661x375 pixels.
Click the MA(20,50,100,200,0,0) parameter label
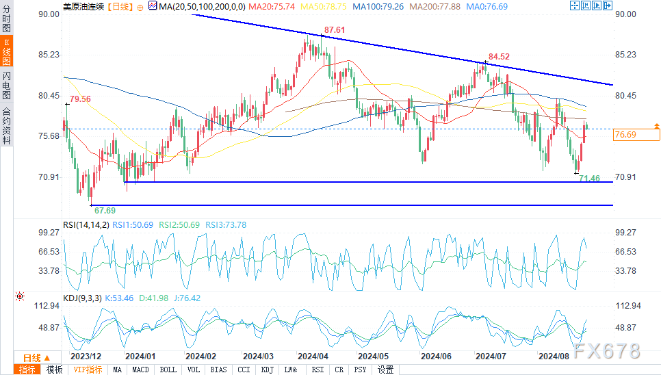202,7
